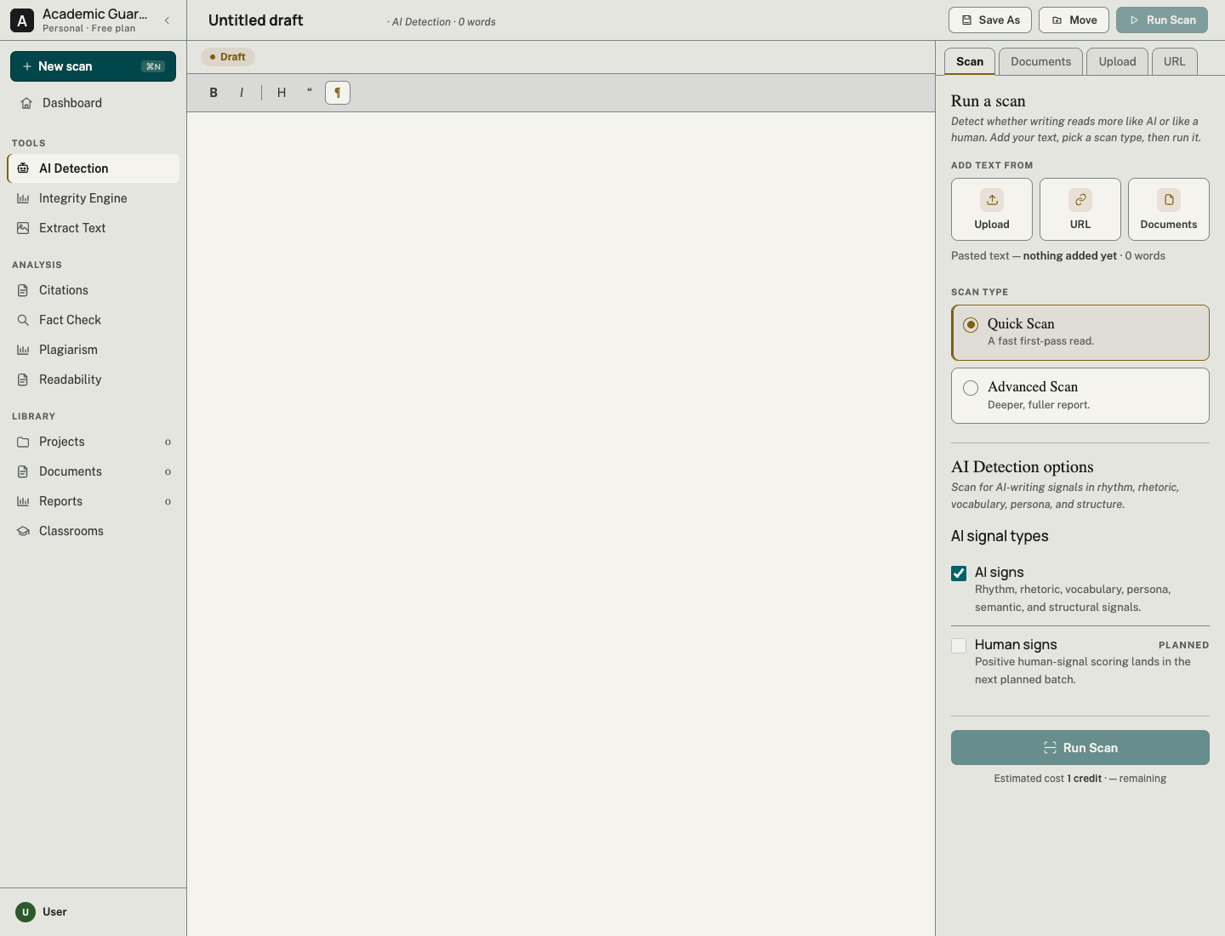This screenshot has width=1225, height=936.
Task: Open the Fact Check magnifier icon
Action: point(23,320)
